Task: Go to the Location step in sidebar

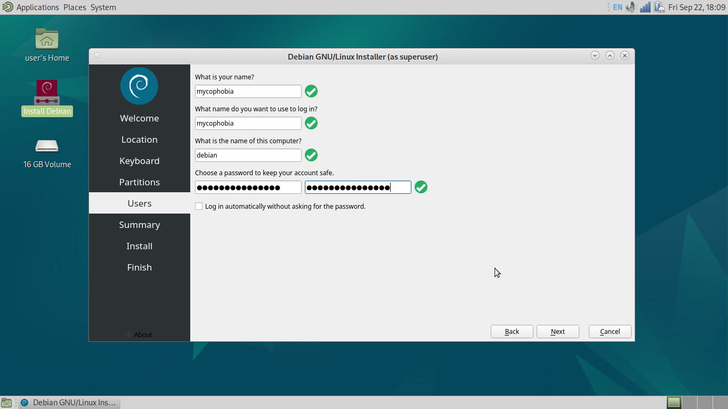Action: pos(140,140)
